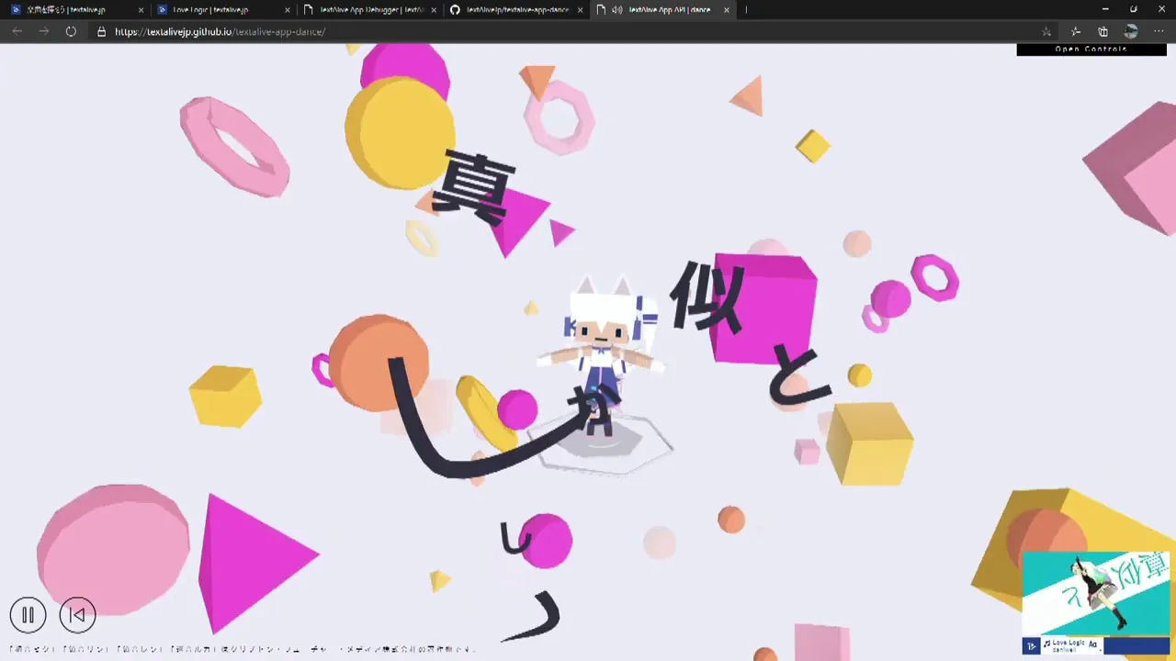Click the TextAlive logo in banner
This screenshot has height=661, width=1176.
[1032, 646]
